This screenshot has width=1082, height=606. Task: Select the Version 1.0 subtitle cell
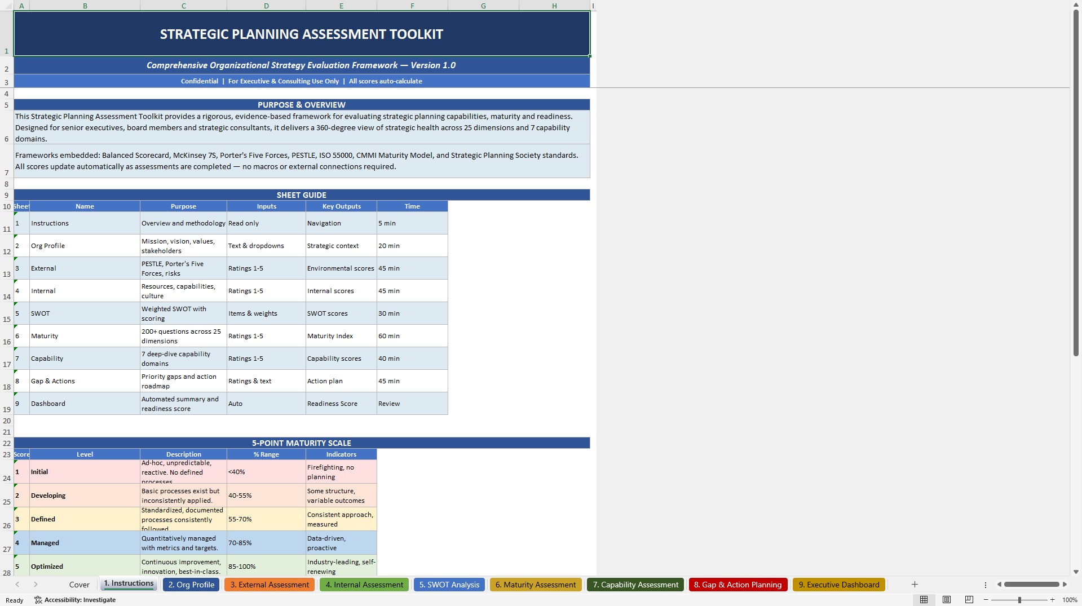(x=302, y=65)
